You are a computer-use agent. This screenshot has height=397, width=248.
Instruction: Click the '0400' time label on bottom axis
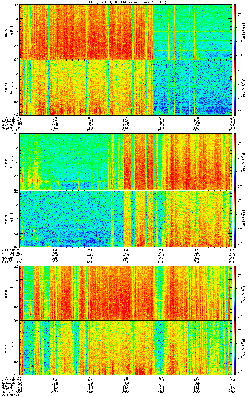[x=161, y=392]
